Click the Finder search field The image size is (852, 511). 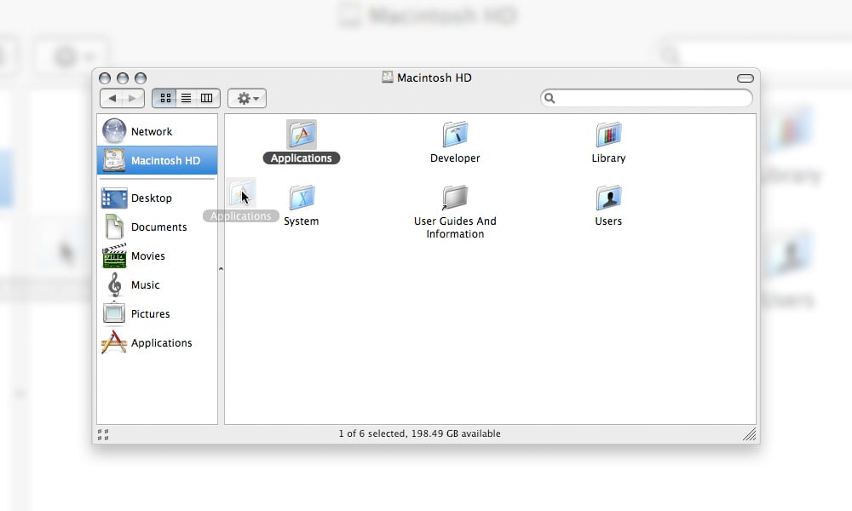(x=647, y=98)
